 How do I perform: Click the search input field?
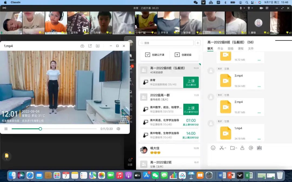(166, 43)
